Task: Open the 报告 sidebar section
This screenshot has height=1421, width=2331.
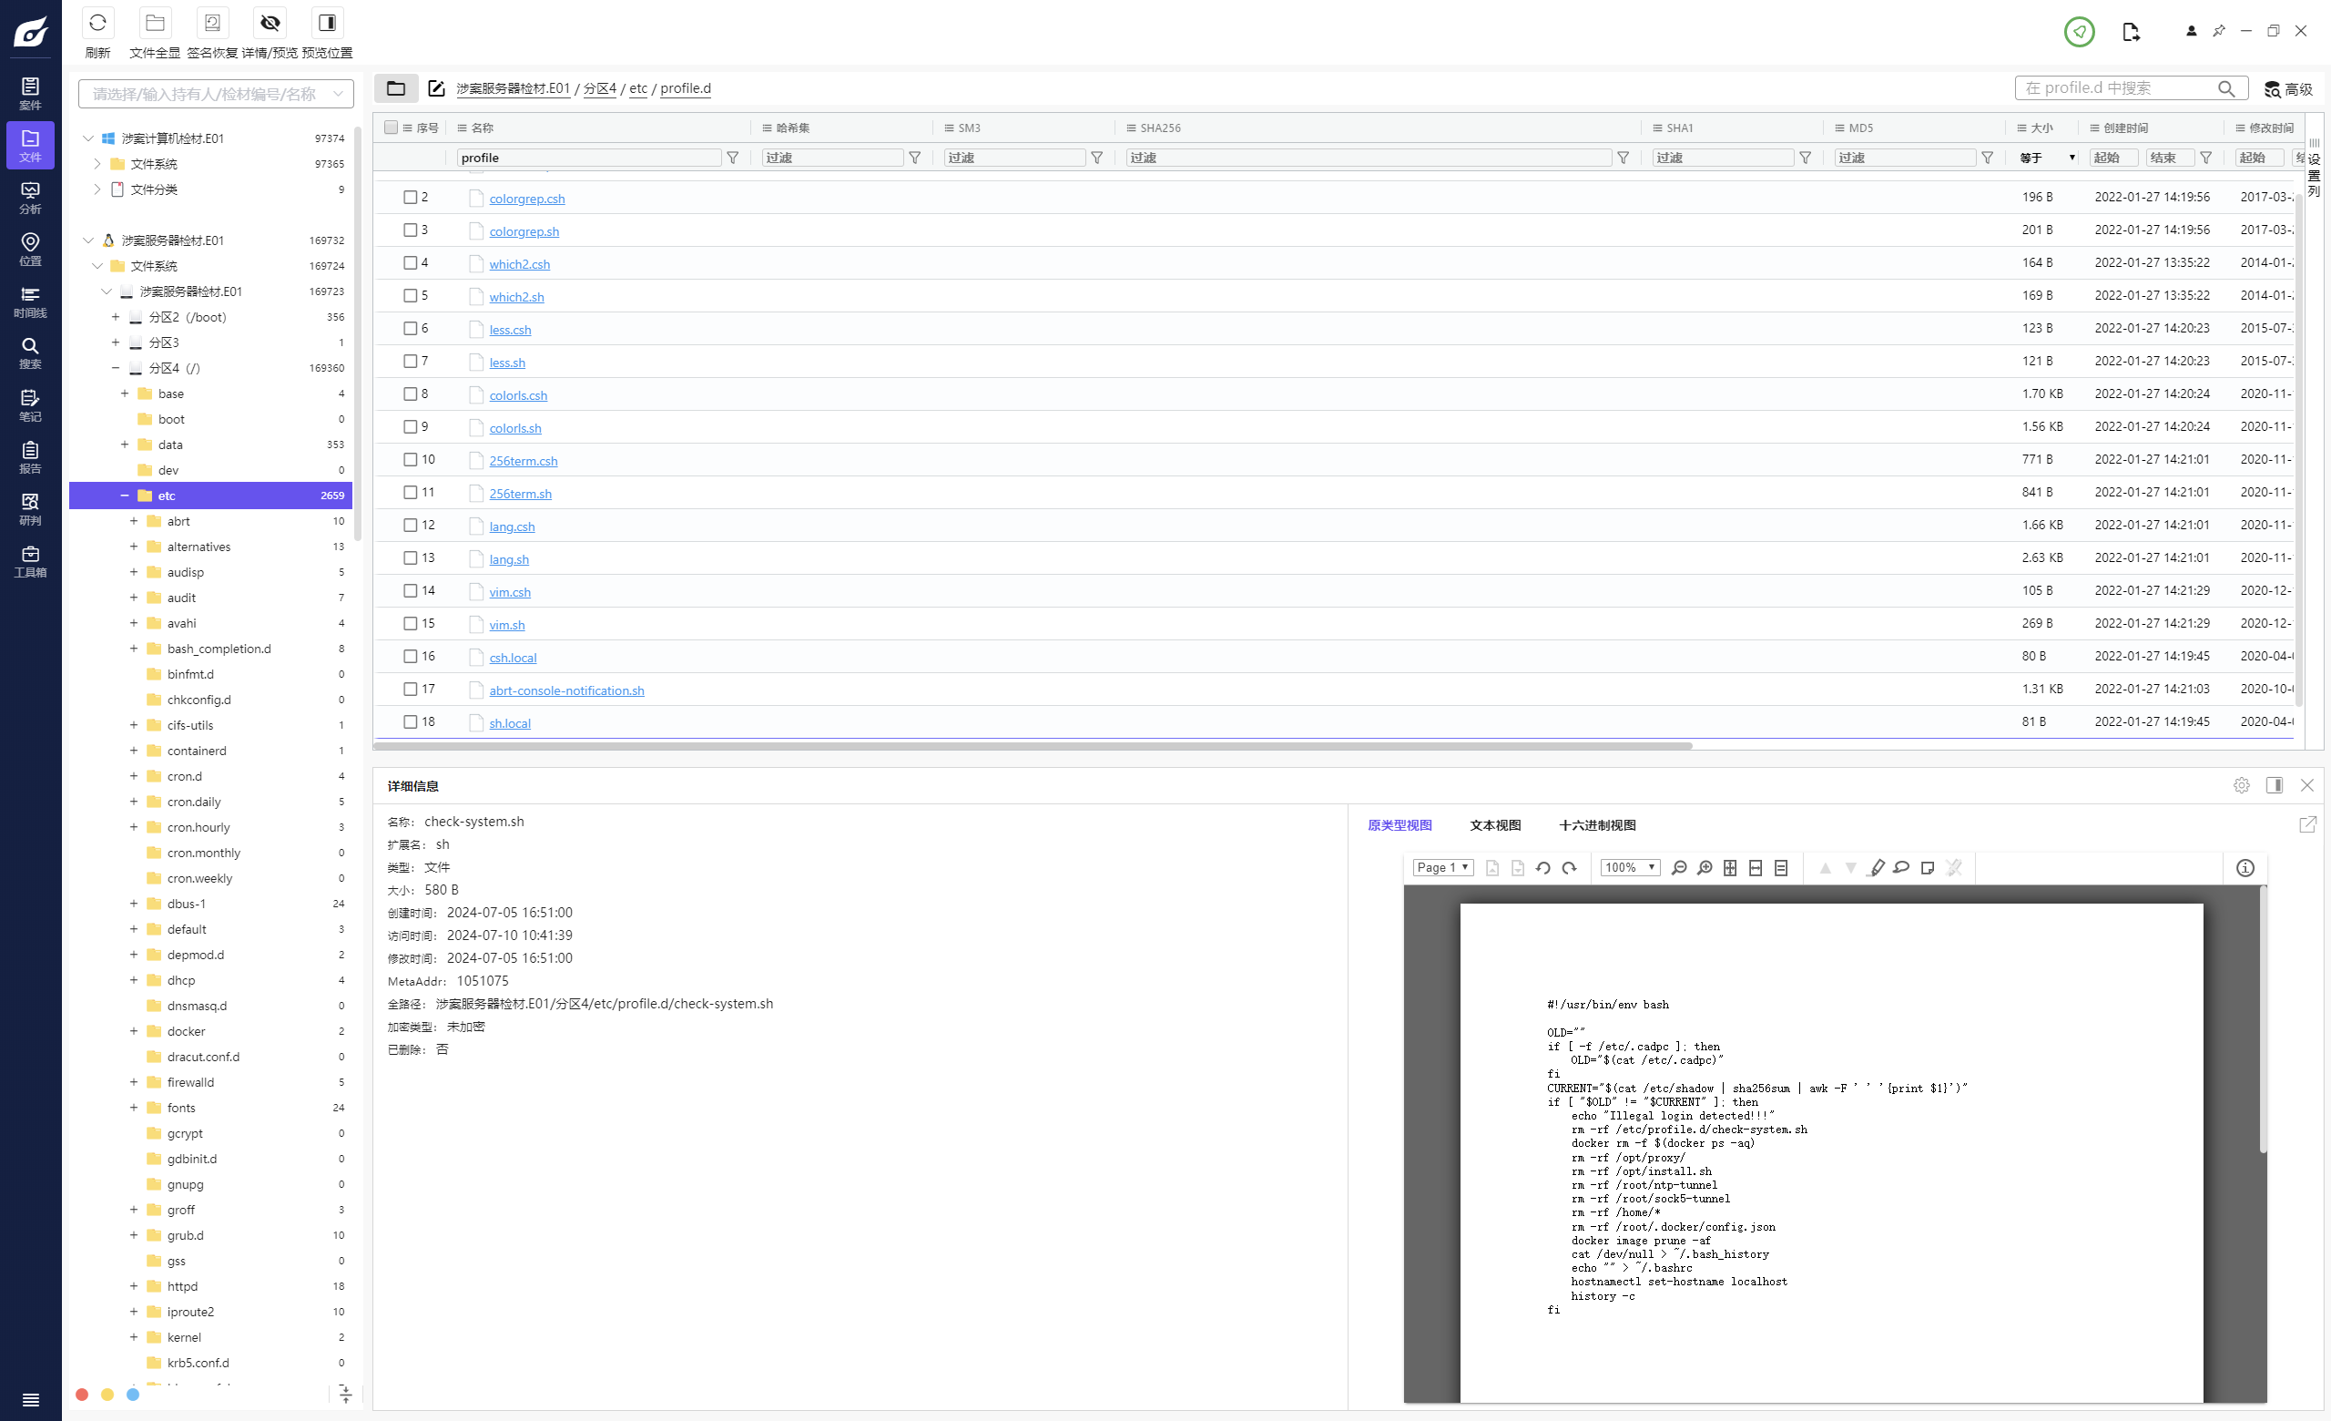Action: 30,458
